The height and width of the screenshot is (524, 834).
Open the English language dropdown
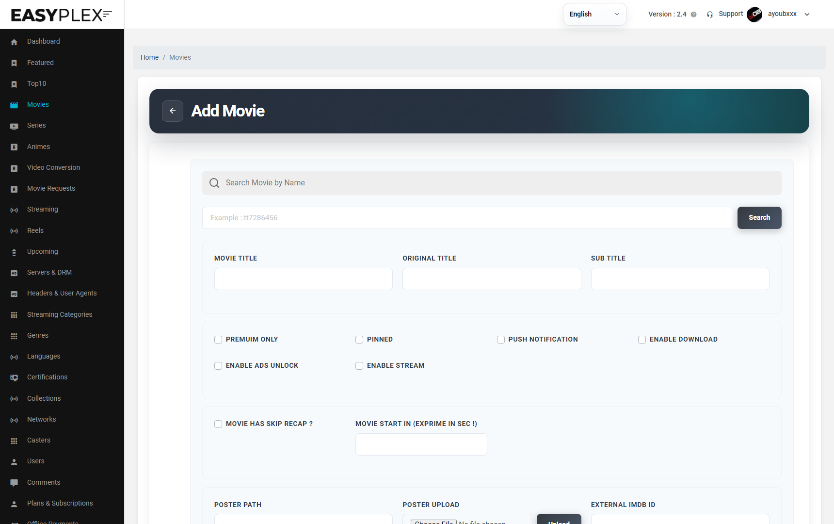594,14
